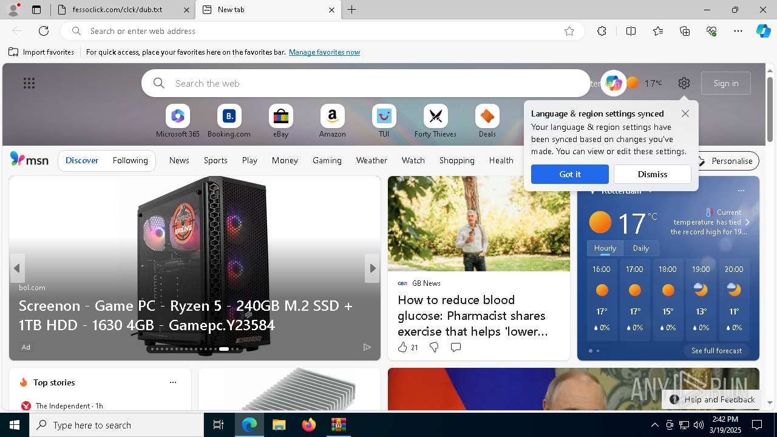Open the Screenon Game PC ad
This screenshot has width=777, height=437.
[x=186, y=315]
